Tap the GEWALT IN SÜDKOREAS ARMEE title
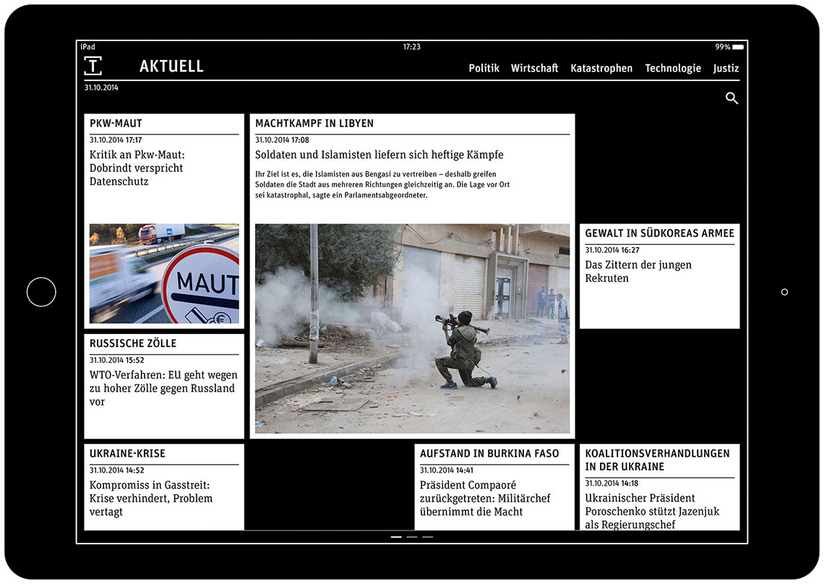 (x=659, y=233)
